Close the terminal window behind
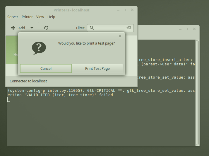The height and width of the screenshot is (156, 209). [x=194, y=29]
